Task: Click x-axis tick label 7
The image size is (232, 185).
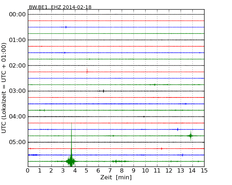Action: (110, 170)
